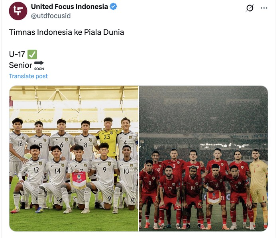Open the United Focus Indonesia profile avatar
The width and height of the screenshot is (279, 238).
click(18, 11)
